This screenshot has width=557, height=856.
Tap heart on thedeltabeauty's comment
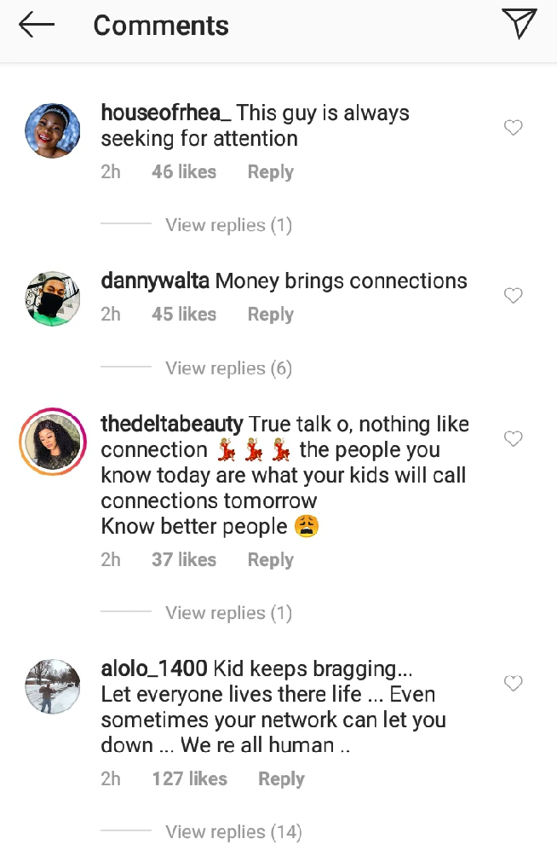(513, 439)
